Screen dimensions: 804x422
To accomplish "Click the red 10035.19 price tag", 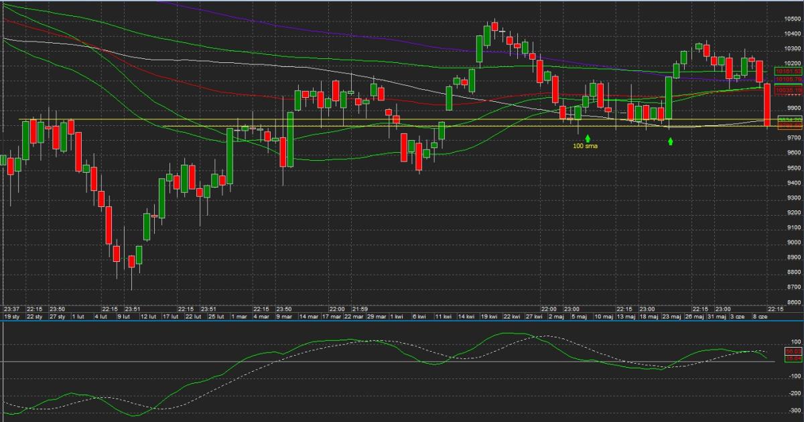I will pos(788,89).
